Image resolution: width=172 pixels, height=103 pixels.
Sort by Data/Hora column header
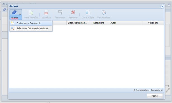pyautogui.click(x=99, y=23)
